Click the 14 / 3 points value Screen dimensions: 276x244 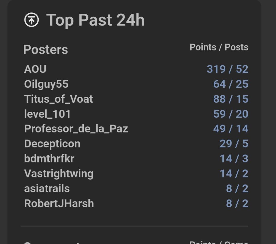tap(234, 159)
